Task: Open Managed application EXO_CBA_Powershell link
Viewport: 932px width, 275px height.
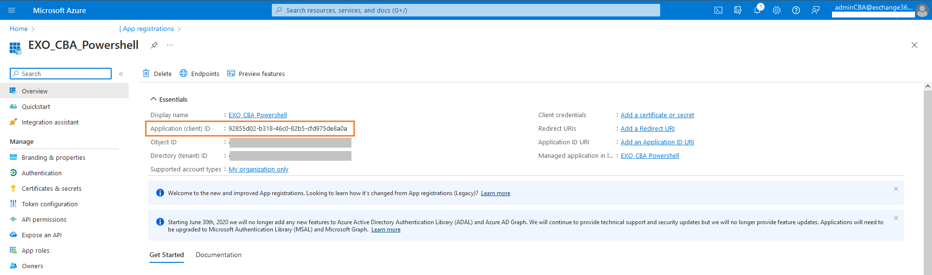Action: click(650, 156)
